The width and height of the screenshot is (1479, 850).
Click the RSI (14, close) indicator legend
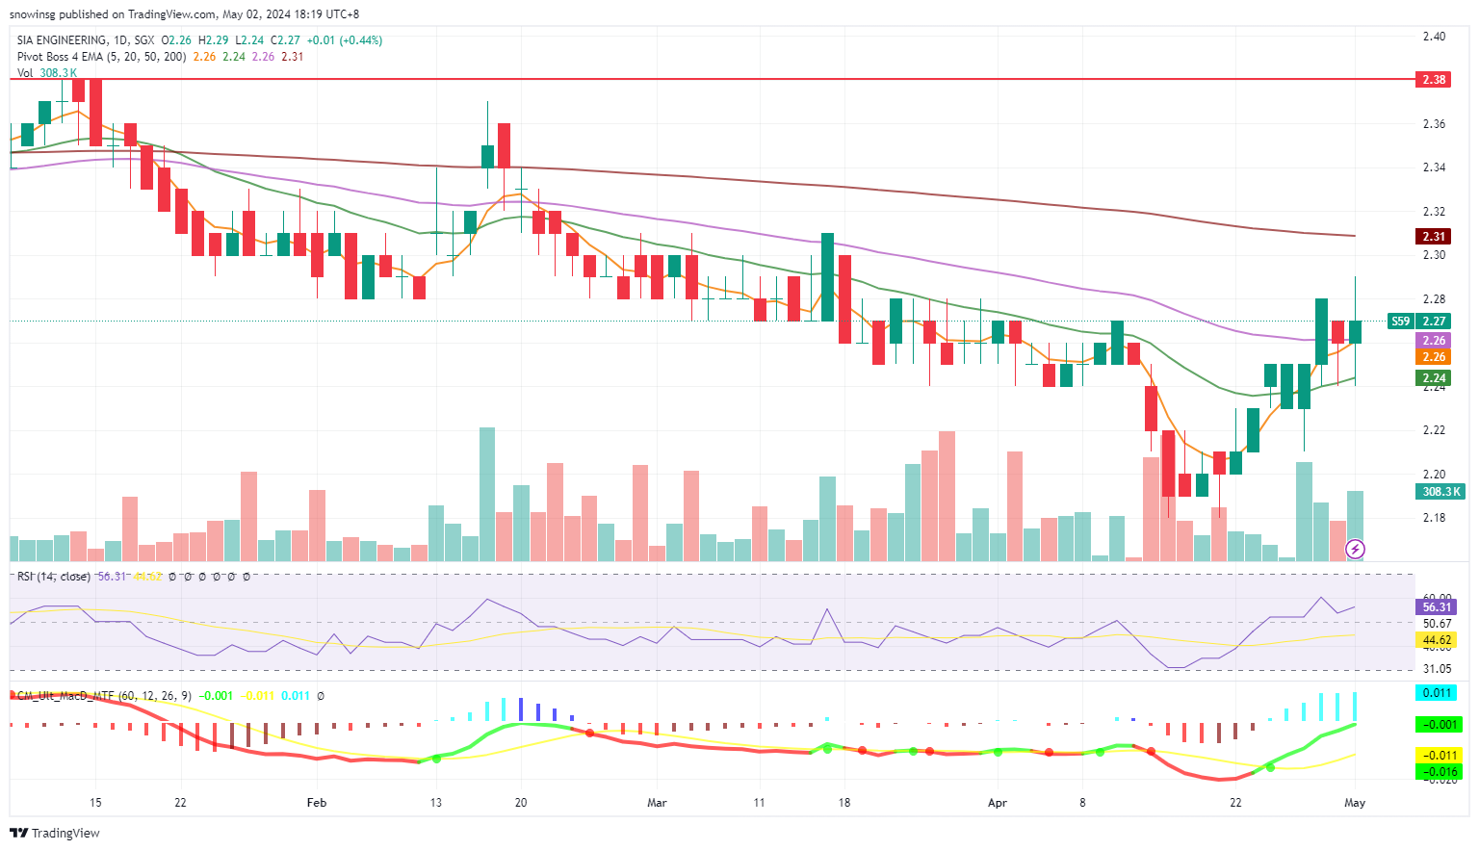(54, 577)
